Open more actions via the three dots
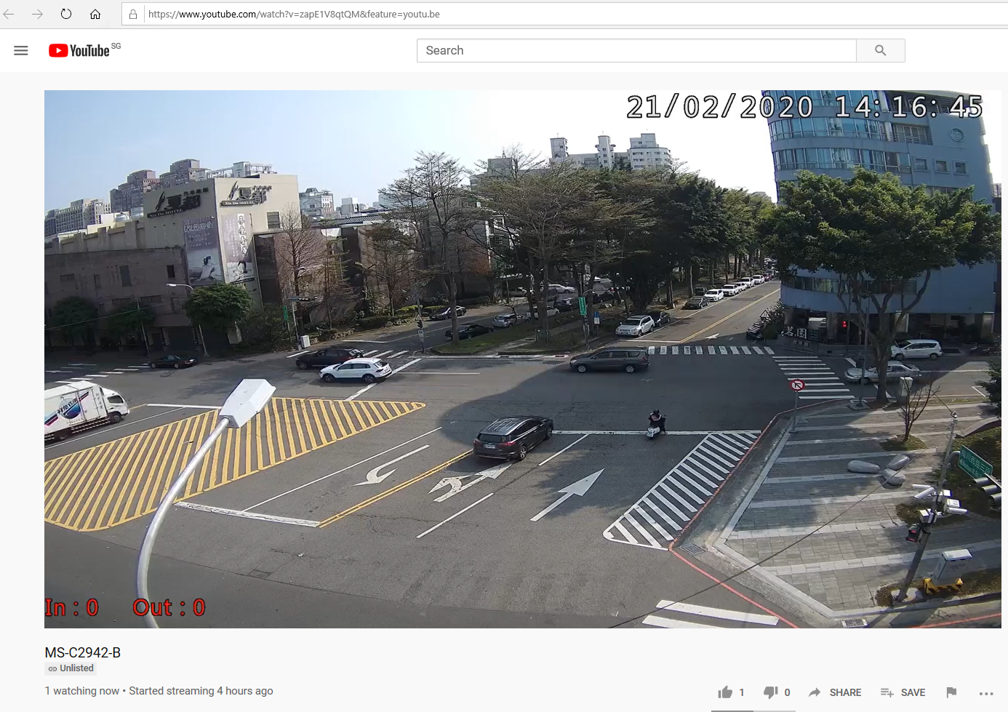This screenshot has width=1008, height=712. click(x=986, y=693)
